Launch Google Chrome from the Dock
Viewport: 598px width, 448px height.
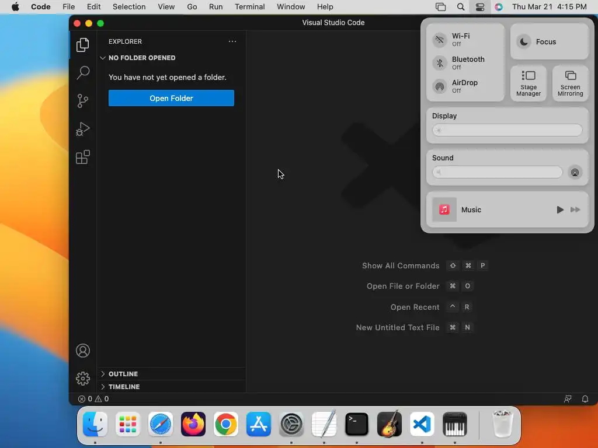226,424
